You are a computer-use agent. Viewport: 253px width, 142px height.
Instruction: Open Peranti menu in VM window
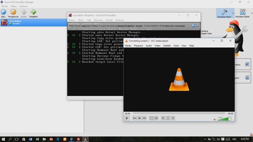tap(109, 20)
